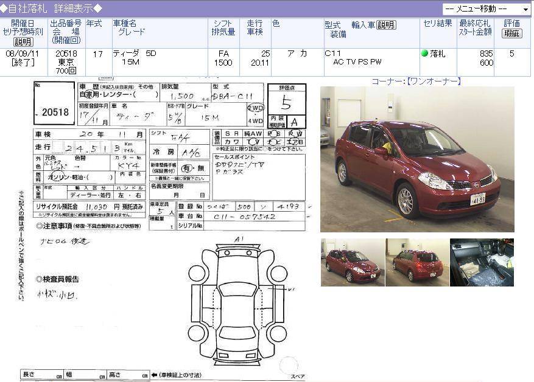Image resolution: width=534 pixels, height=382 pixels.
Task: Click the ◆自社落札 詳細表示◆ page title
Action: 51,9
